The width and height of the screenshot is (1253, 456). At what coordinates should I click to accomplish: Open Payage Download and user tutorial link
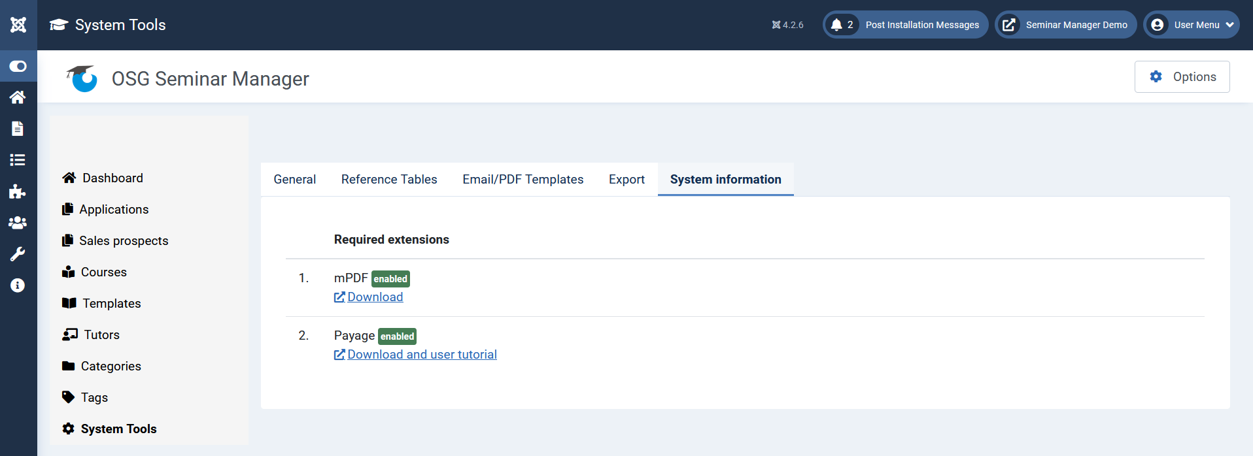422,355
